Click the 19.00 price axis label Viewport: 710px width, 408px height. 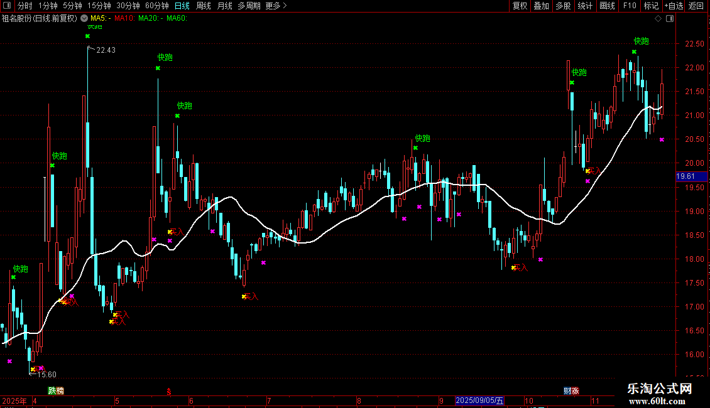coord(694,212)
